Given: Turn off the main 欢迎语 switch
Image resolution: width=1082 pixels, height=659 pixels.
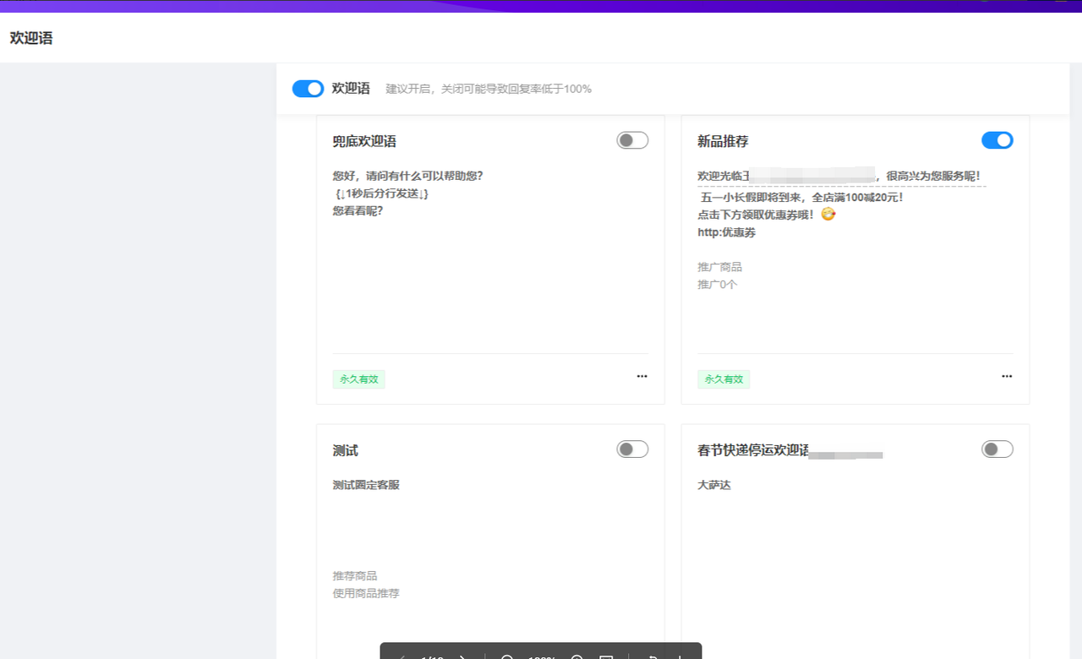Looking at the screenshot, I should pyautogui.click(x=308, y=89).
